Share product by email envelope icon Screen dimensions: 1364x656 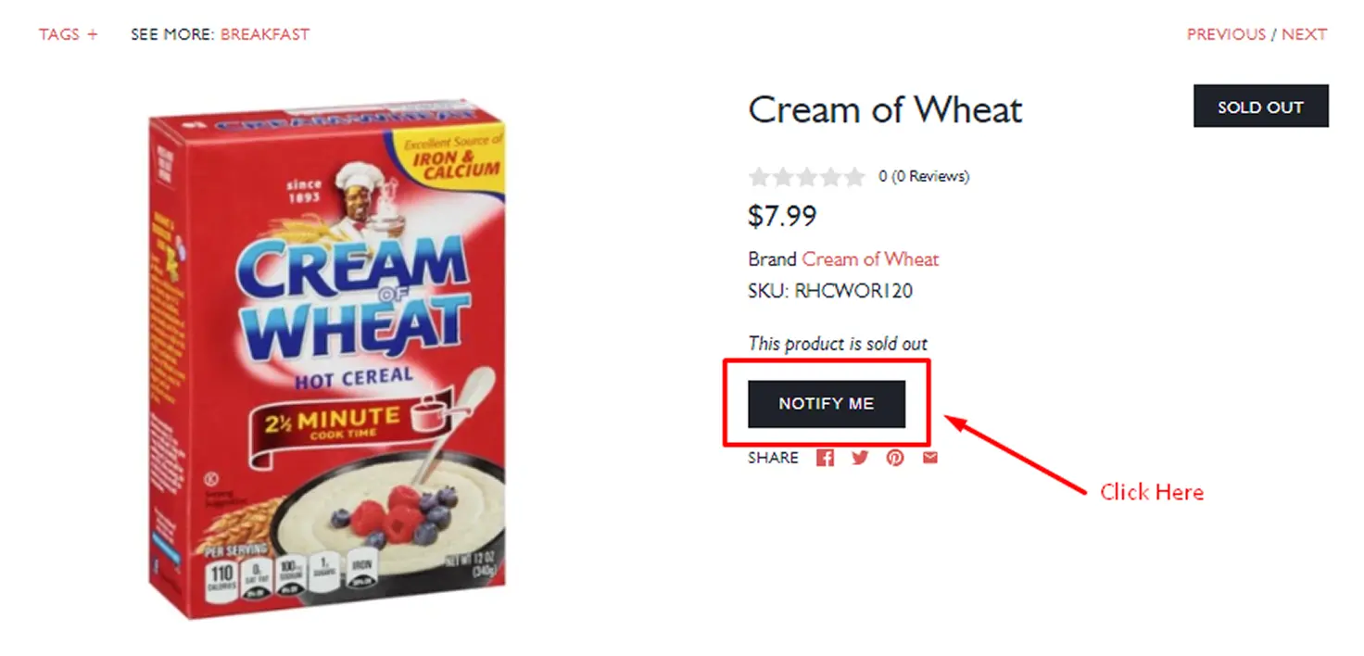coord(929,458)
